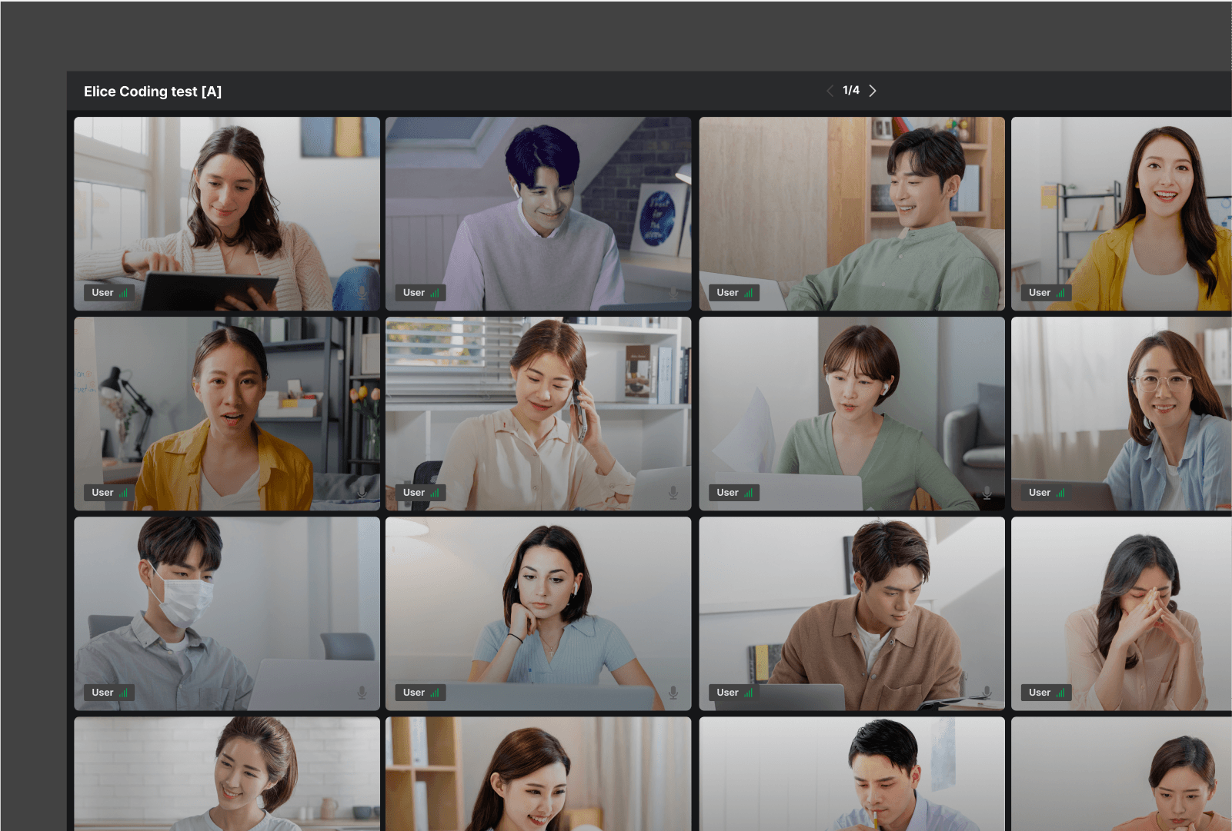Select video of woman talking on phone
The height and width of the screenshot is (831, 1232).
pos(538,414)
